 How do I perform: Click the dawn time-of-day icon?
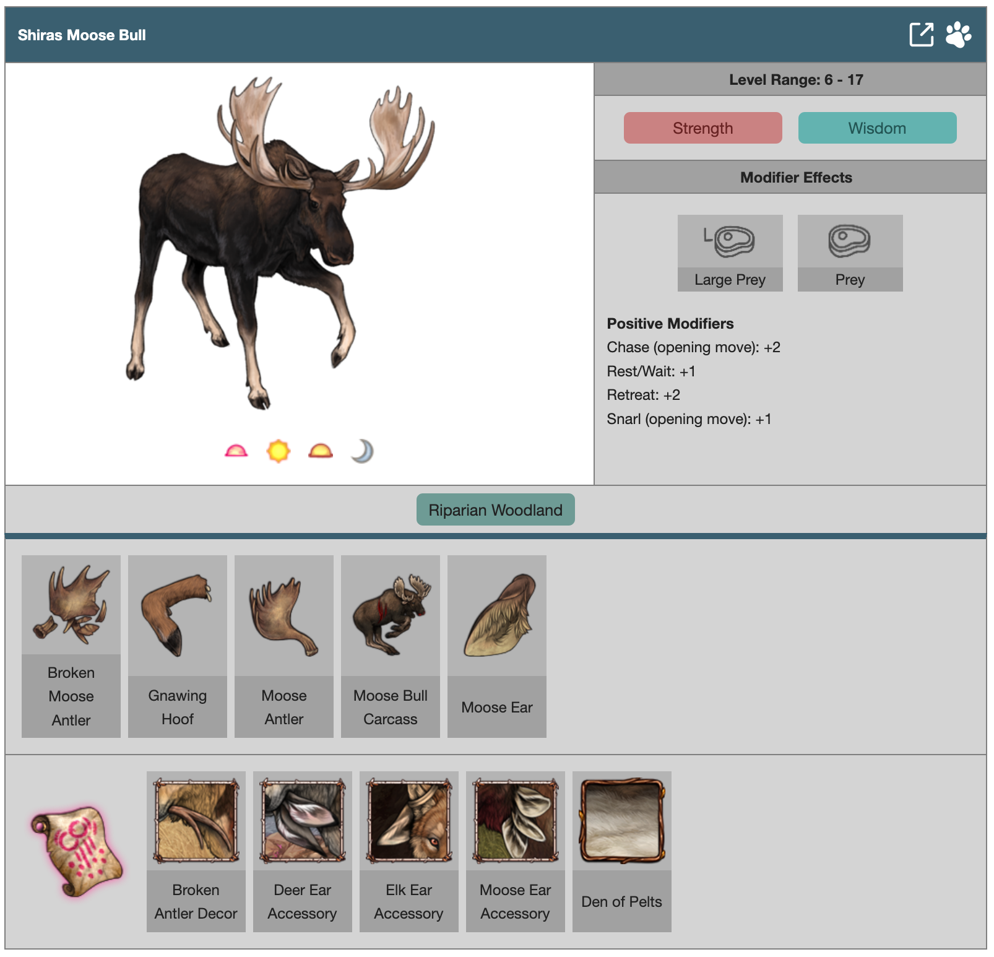(236, 451)
